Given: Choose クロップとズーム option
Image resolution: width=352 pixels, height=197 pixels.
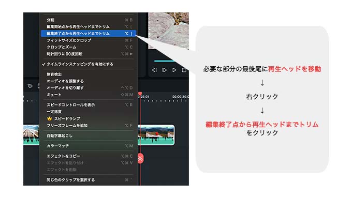Looking at the screenshot, I should coord(89,47).
